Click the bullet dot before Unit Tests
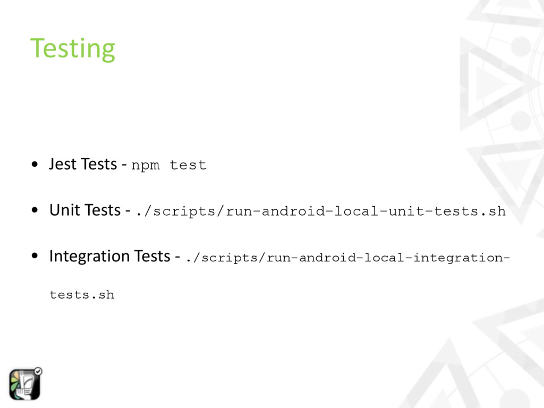This screenshot has height=408, width=544. click(34, 211)
